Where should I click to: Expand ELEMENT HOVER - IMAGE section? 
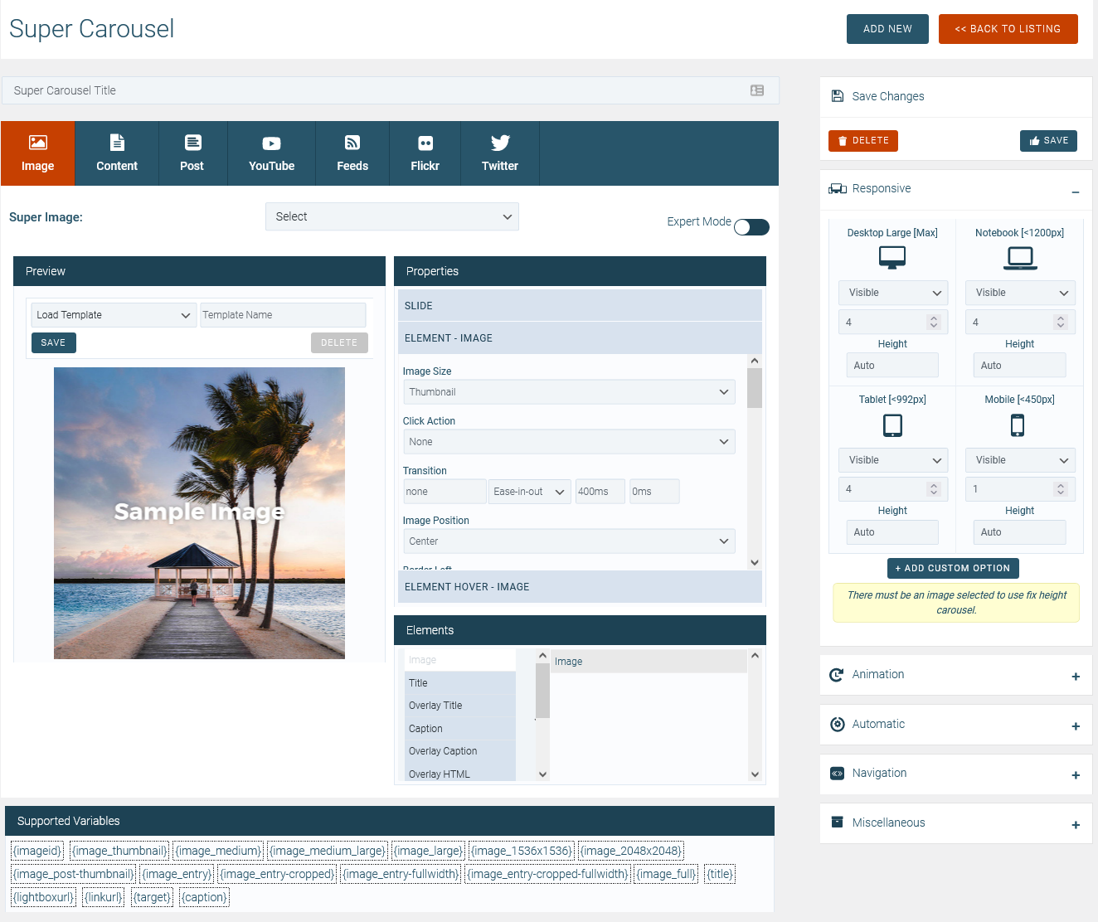point(580,587)
